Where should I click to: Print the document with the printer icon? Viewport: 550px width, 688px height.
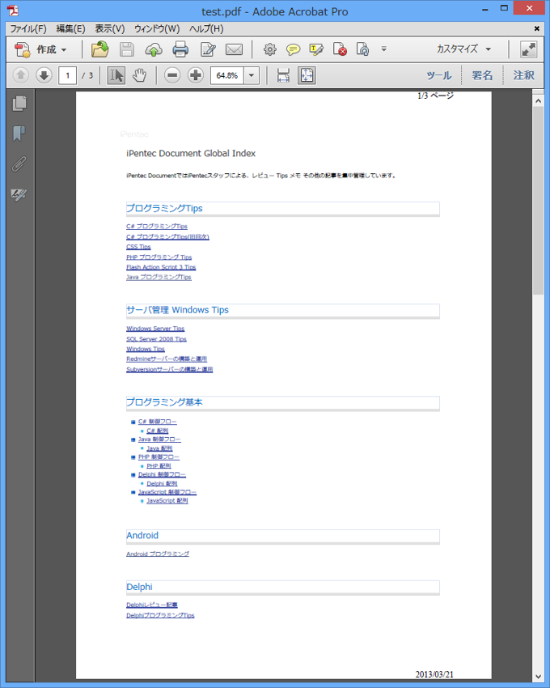coord(180,49)
